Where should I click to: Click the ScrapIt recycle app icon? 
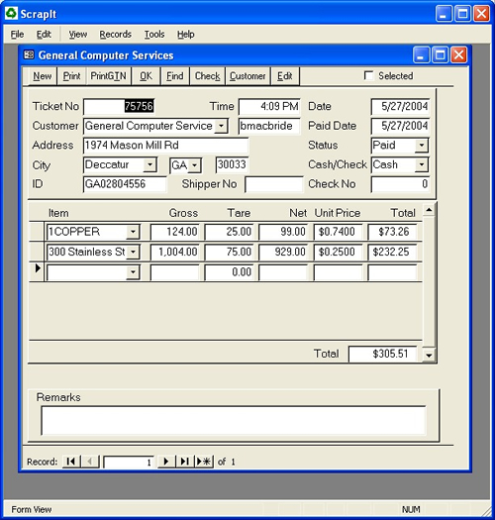[x=11, y=13]
